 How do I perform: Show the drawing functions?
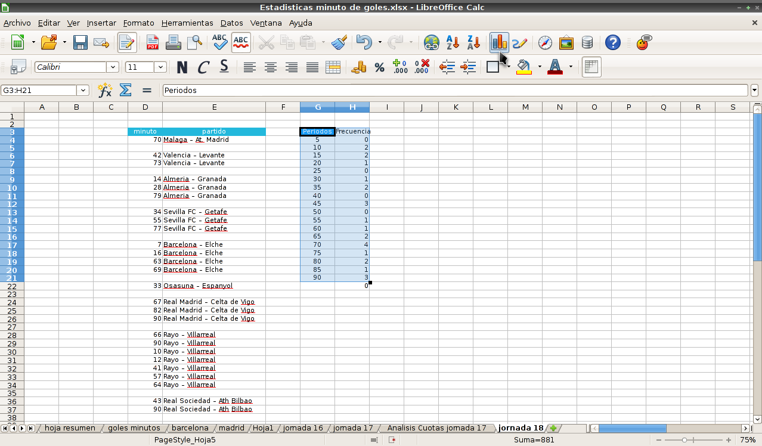point(519,43)
